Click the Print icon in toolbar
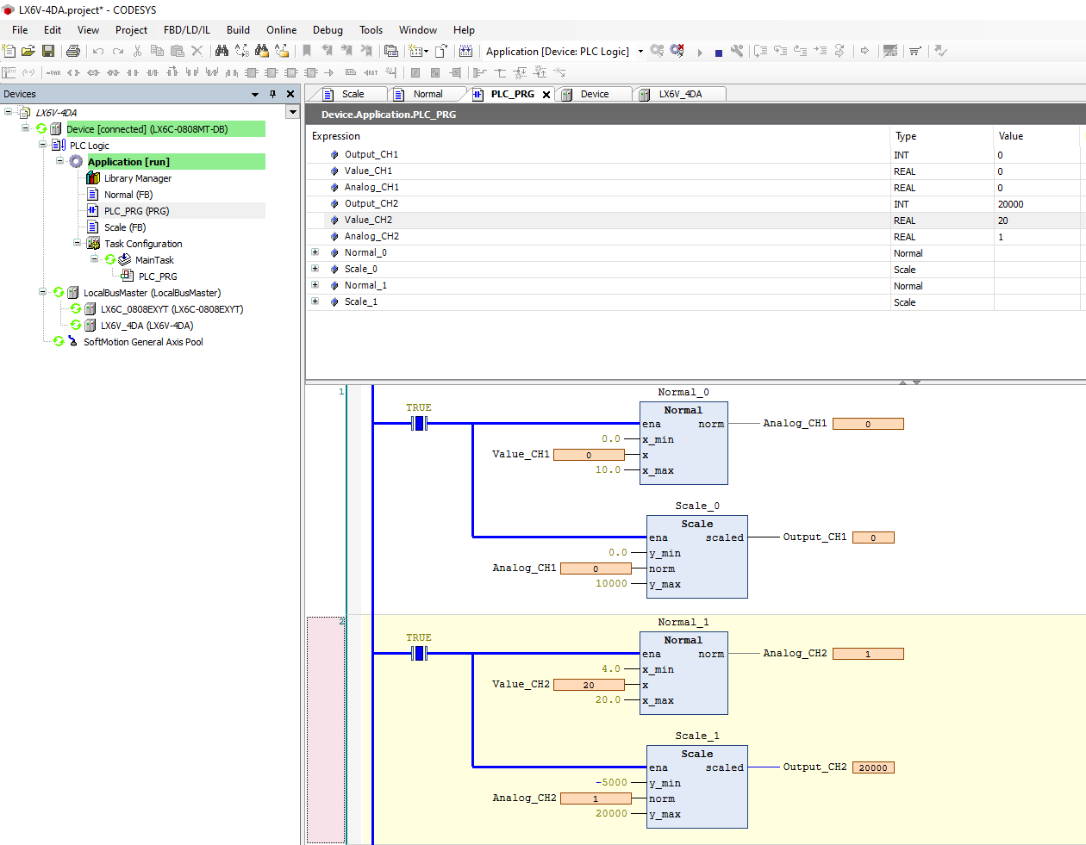The width and height of the screenshot is (1086, 845). pos(73,52)
